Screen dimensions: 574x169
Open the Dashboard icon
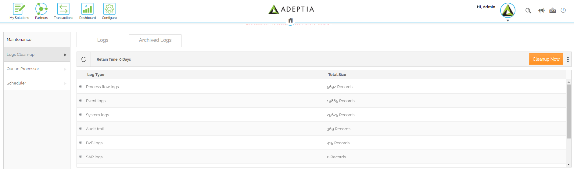pyautogui.click(x=88, y=9)
